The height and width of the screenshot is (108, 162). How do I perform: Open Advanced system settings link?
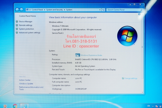pos(30,33)
